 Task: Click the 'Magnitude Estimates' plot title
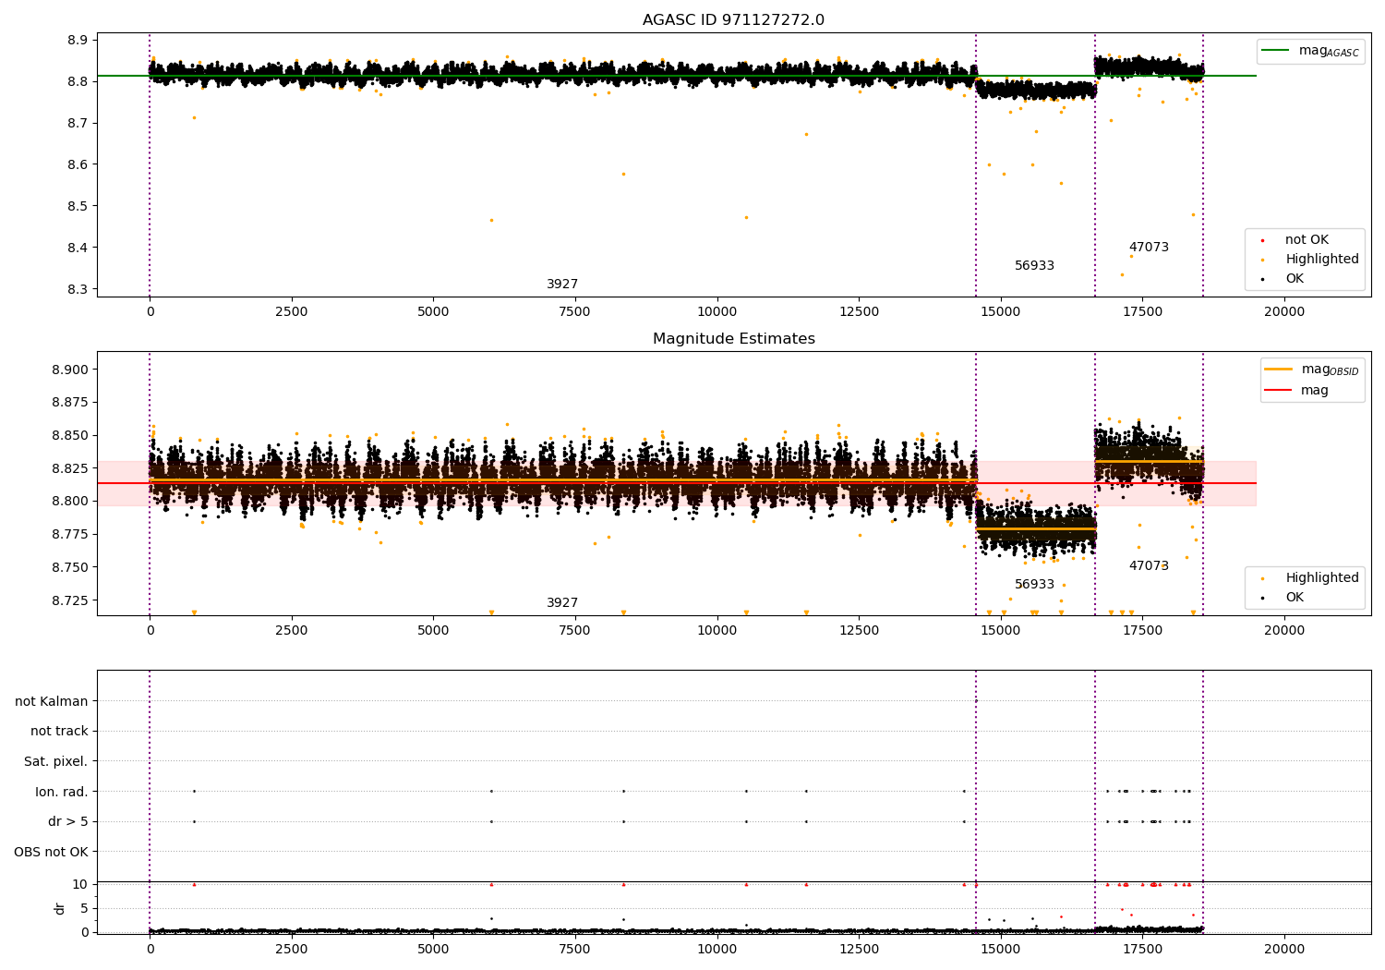[733, 339]
